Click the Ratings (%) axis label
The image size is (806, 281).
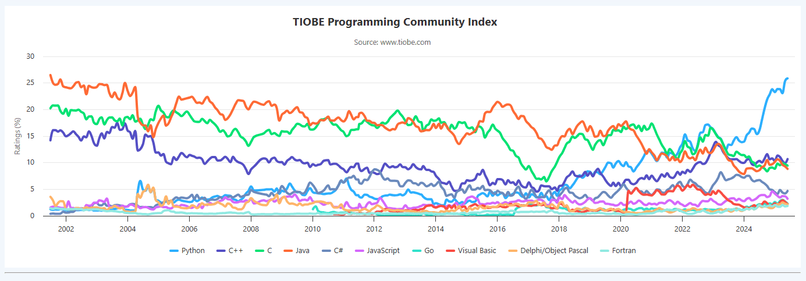click(18, 137)
